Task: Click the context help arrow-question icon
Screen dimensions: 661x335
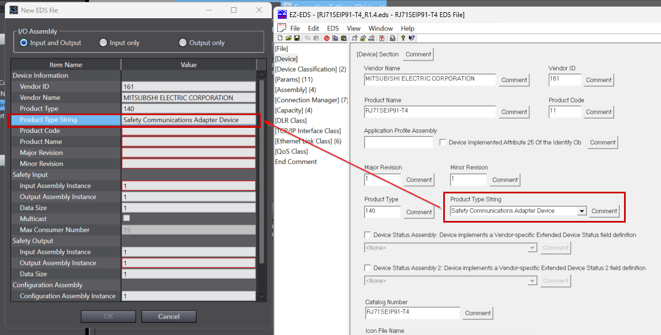Action: click(411, 38)
